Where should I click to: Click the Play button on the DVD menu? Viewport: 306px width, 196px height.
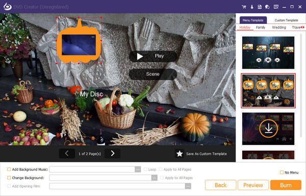pyautogui.click(x=153, y=57)
